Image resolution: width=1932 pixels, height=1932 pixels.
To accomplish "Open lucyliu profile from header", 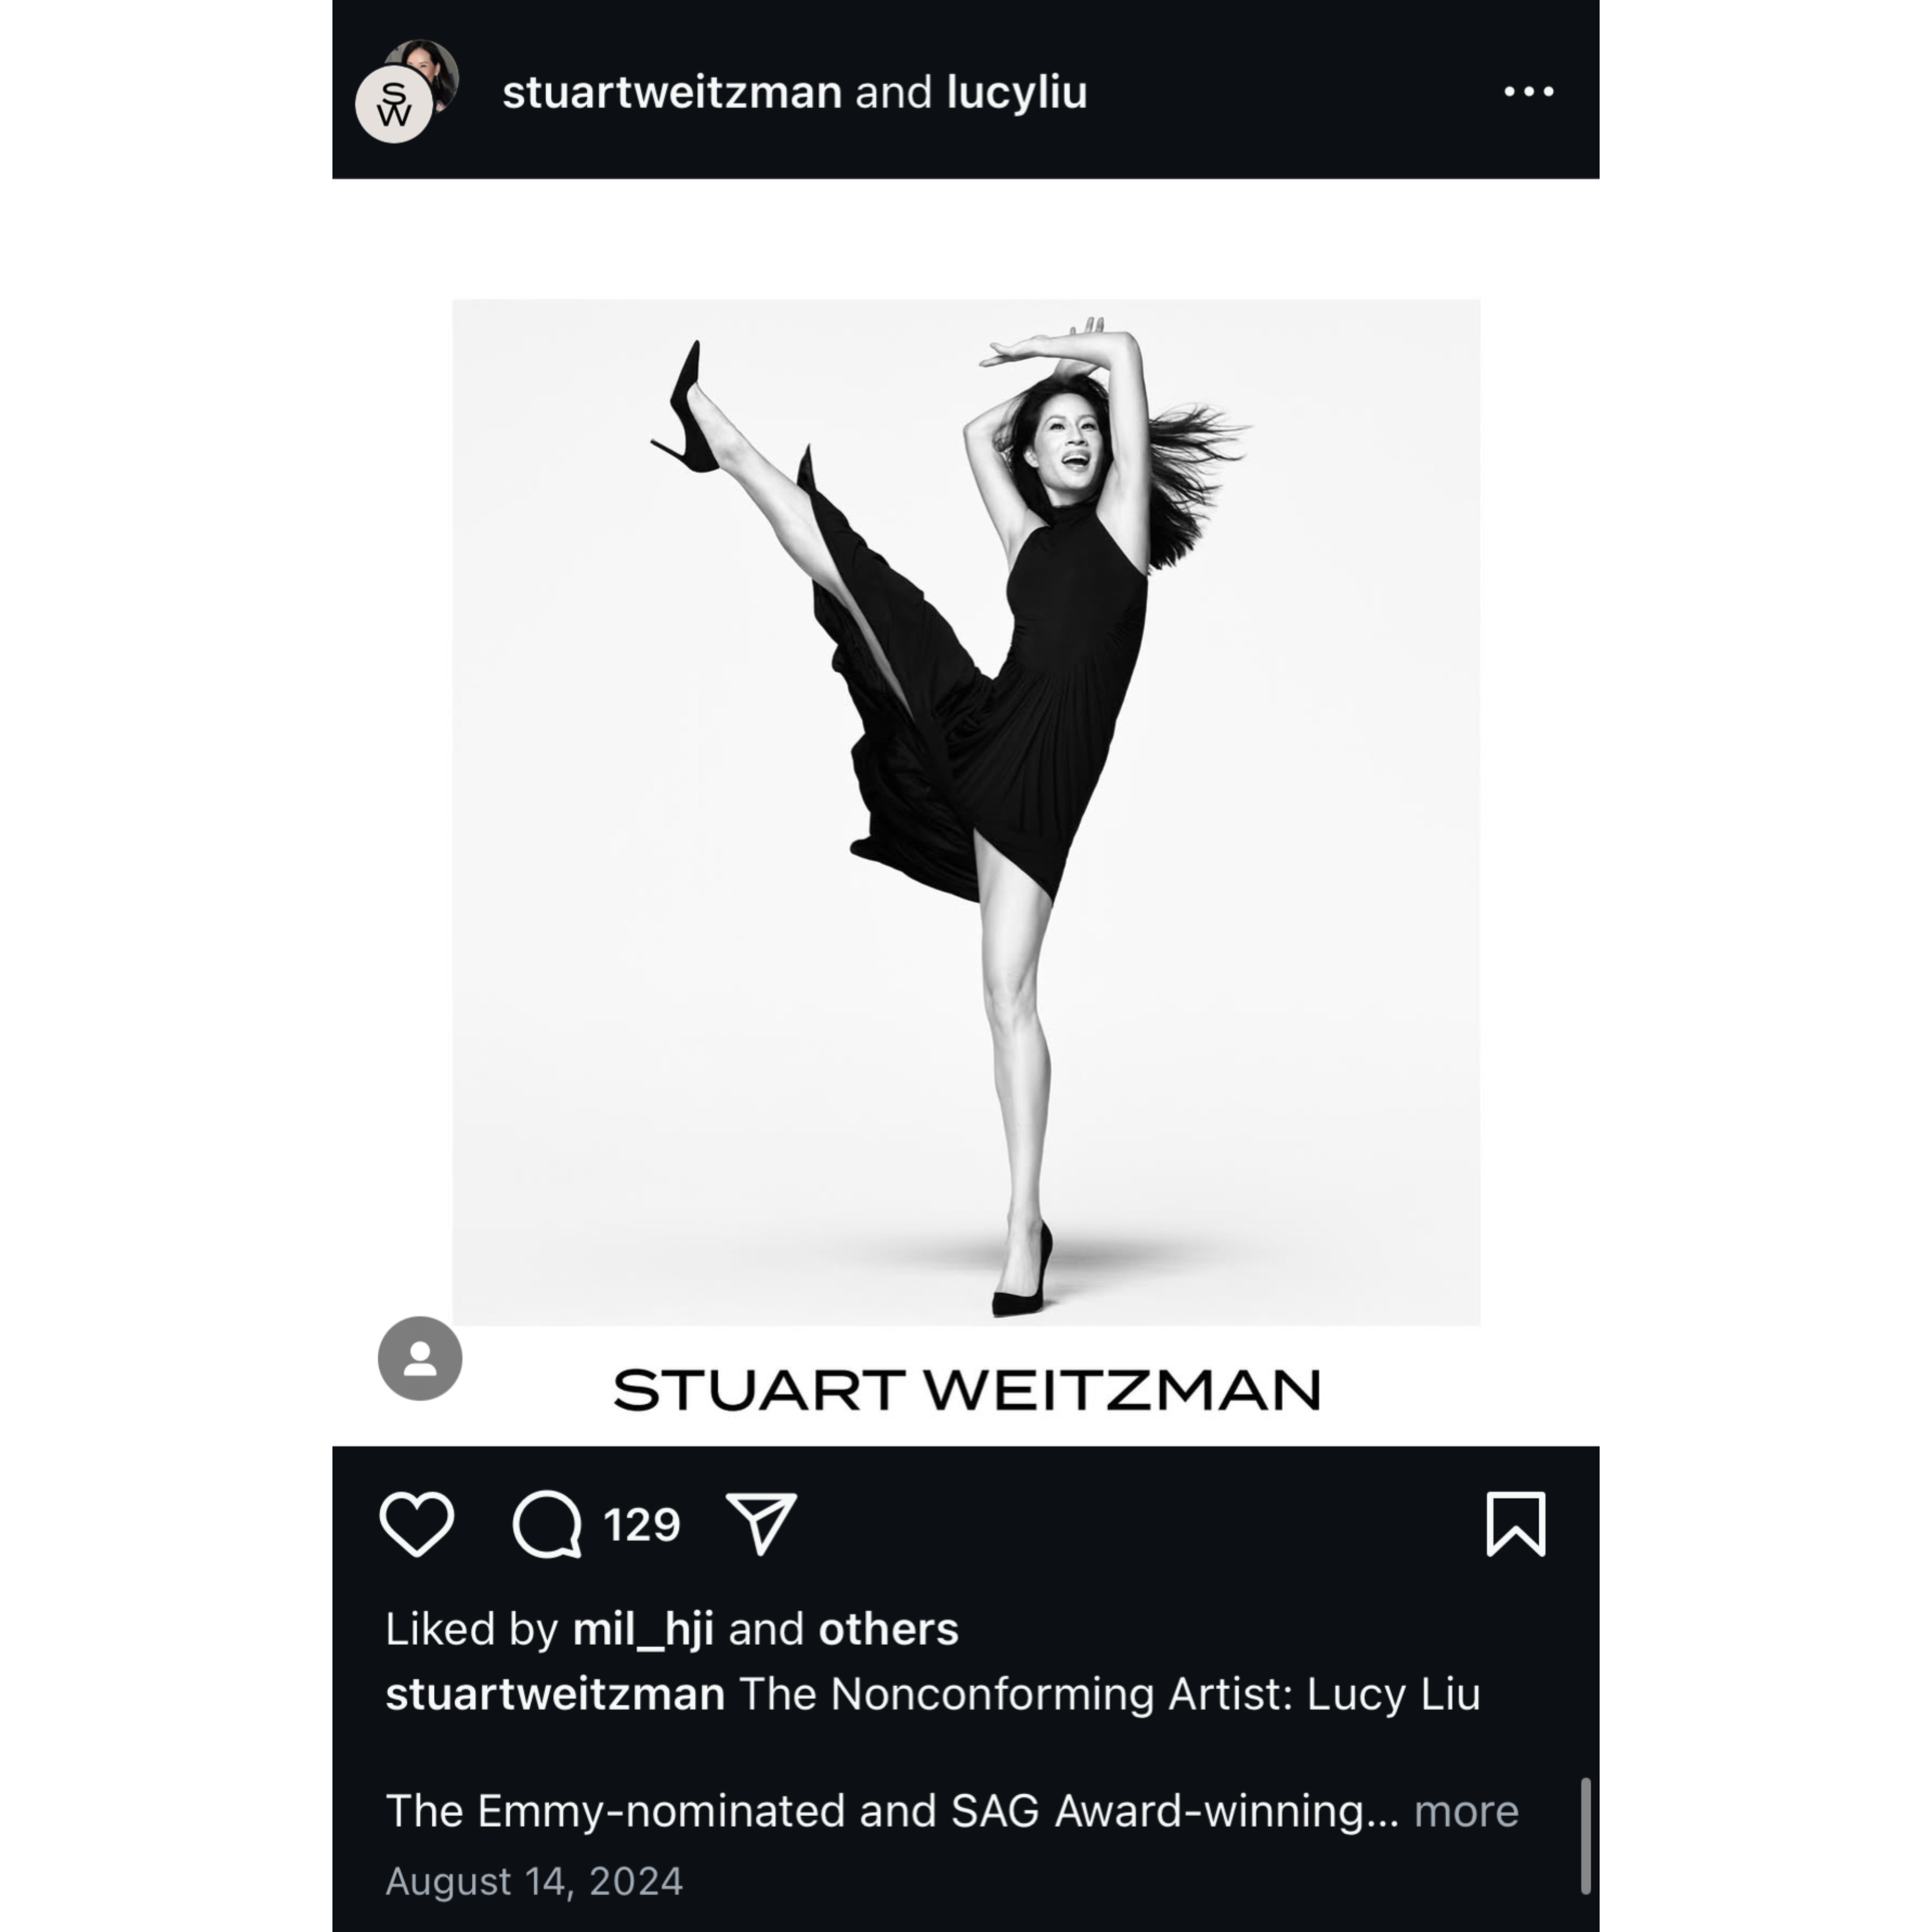I will 1016,93.
